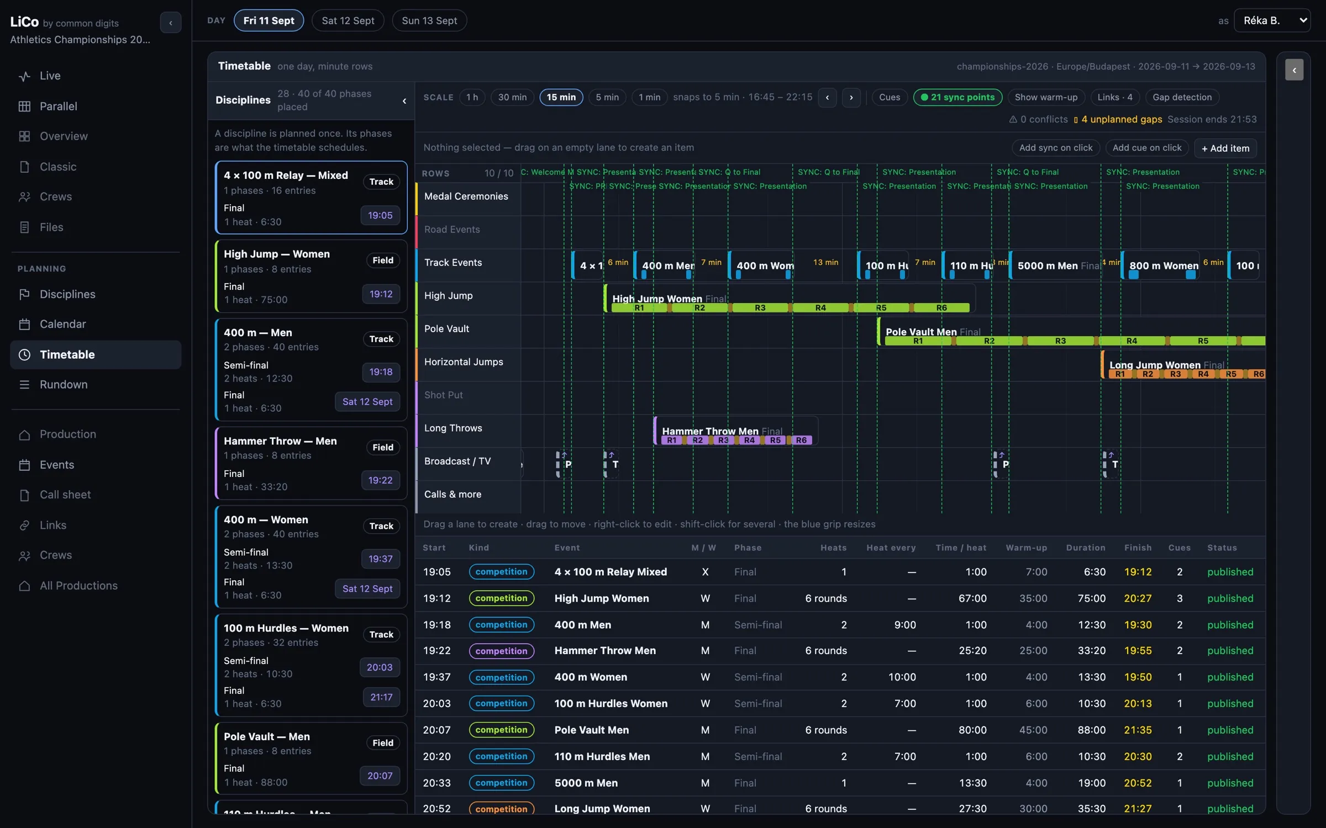Toggle Cues display
The height and width of the screenshot is (828, 1326).
[890, 98]
